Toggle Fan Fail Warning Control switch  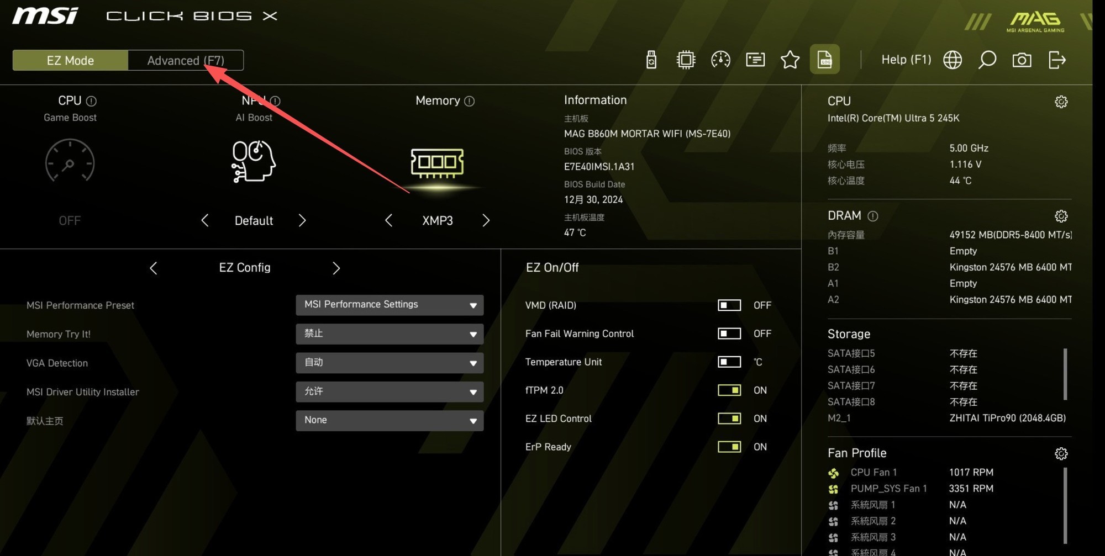point(729,333)
